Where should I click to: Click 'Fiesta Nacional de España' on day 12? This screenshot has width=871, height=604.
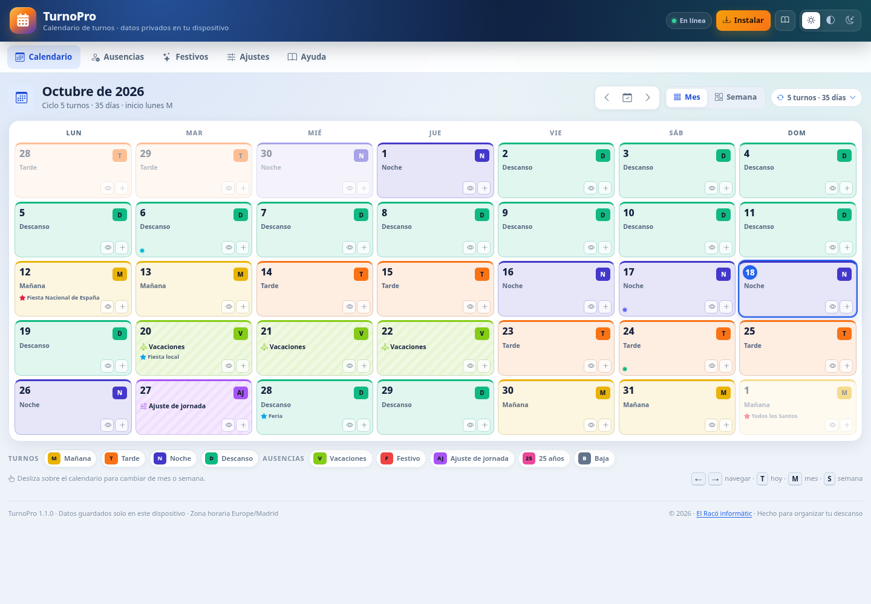click(59, 298)
